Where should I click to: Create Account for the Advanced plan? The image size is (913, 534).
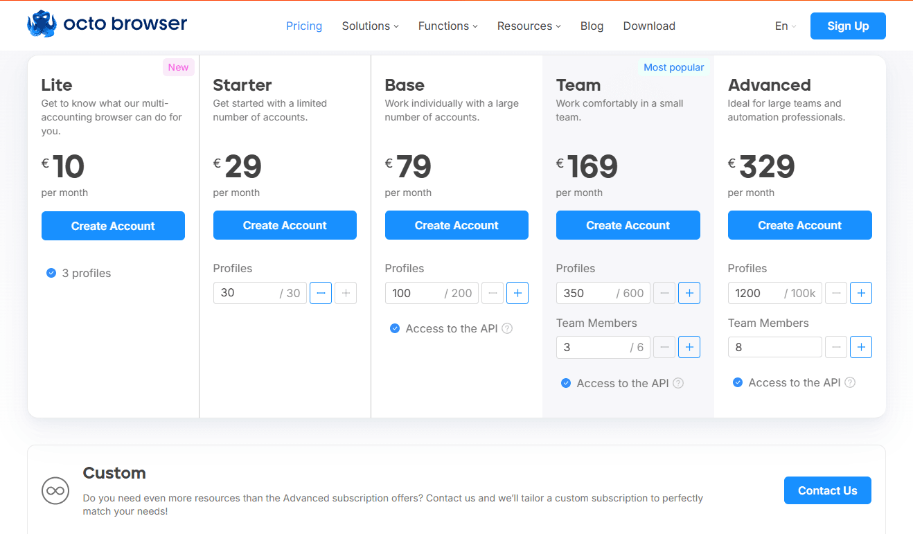(x=800, y=225)
